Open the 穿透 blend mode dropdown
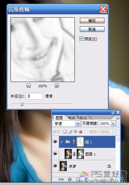 click(x=78, y=124)
